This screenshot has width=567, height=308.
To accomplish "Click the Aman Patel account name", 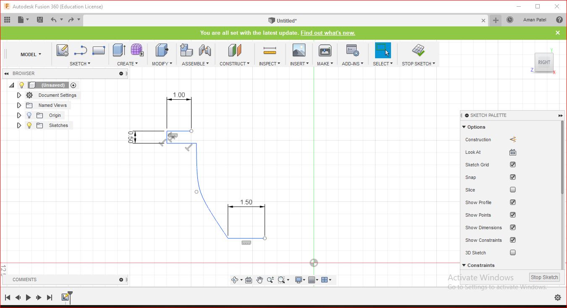I will pos(535,20).
